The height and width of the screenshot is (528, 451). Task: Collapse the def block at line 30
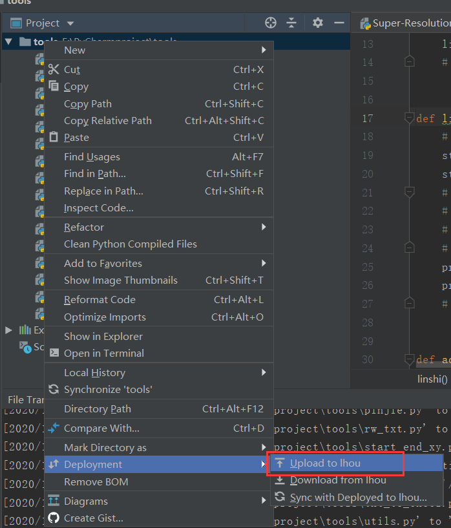[x=409, y=359]
